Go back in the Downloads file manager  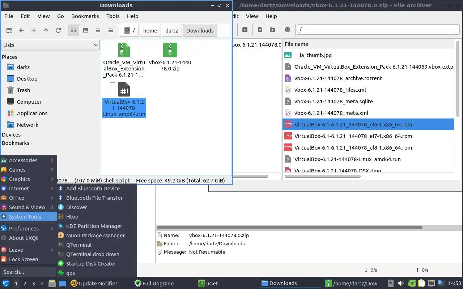(21, 31)
